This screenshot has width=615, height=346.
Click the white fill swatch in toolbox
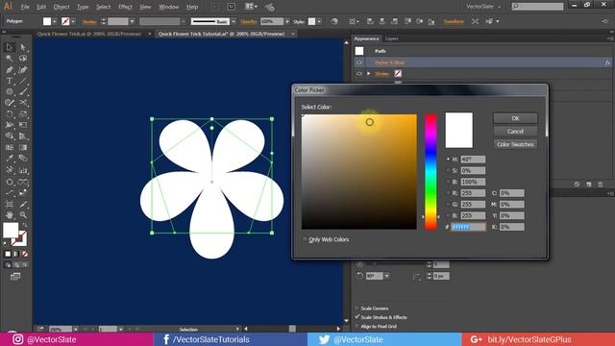pos(11,231)
